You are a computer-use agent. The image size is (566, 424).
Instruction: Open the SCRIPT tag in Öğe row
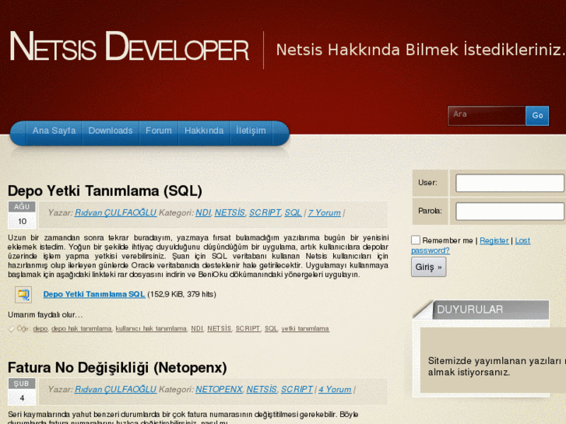pos(248,329)
